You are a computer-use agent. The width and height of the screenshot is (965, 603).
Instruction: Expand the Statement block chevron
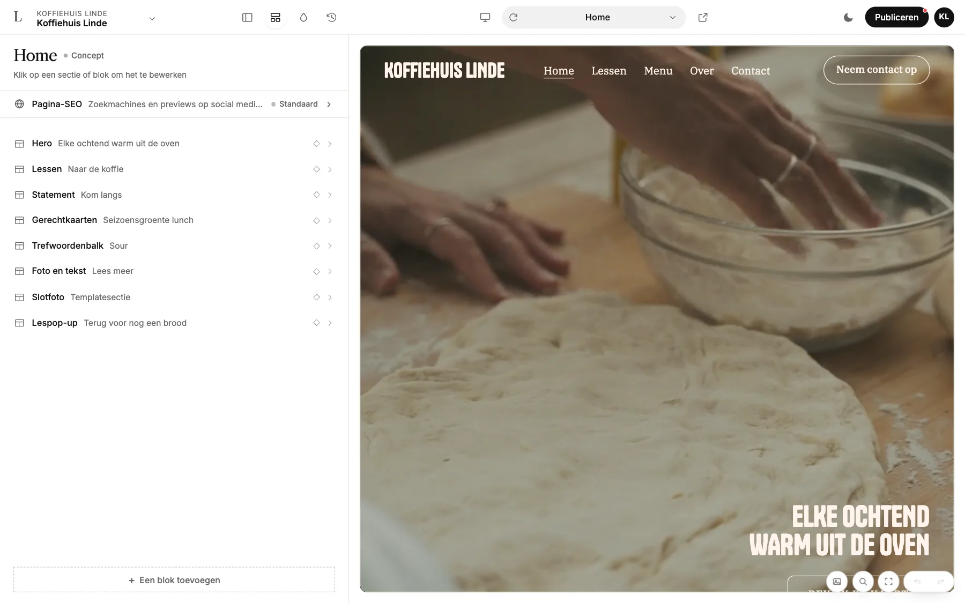tap(330, 195)
